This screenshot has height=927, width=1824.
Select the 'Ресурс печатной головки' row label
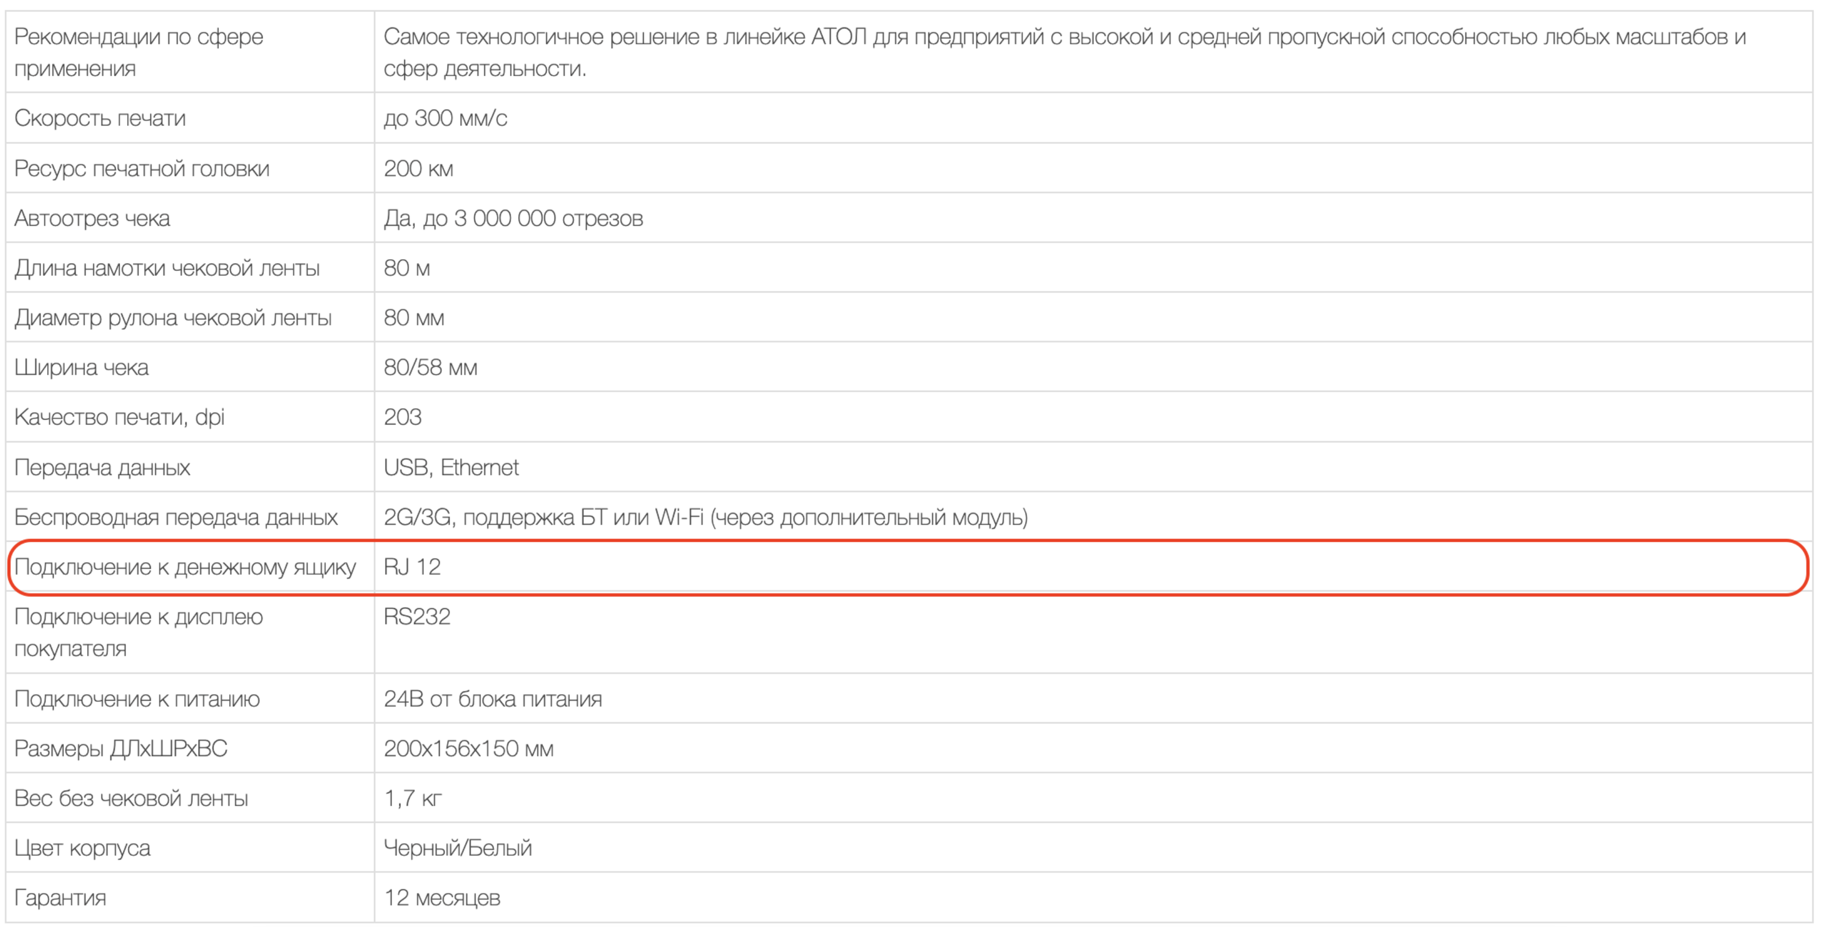click(x=141, y=168)
